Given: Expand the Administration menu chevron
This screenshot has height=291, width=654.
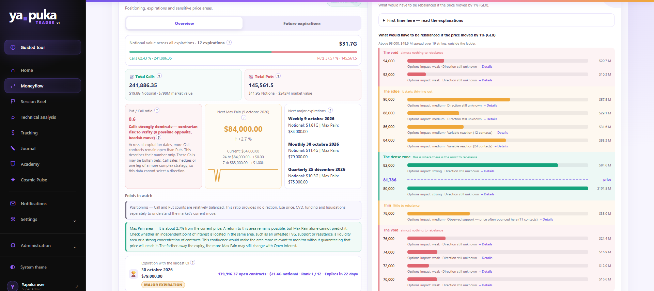Looking at the screenshot, I should (x=75, y=247).
